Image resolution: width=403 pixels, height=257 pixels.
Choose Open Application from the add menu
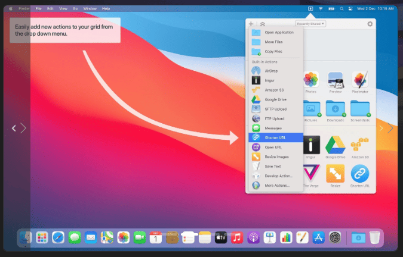pos(276,32)
